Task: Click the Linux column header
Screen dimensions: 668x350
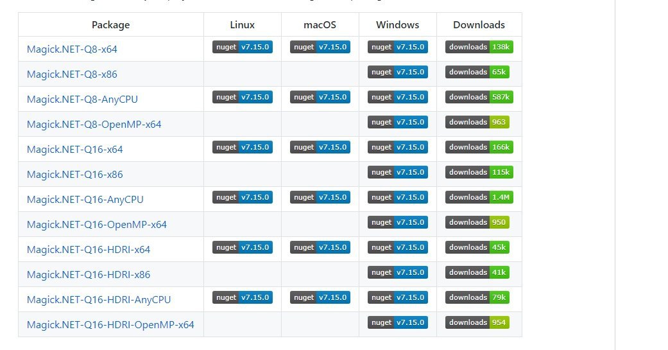Action: tap(243, 25)
